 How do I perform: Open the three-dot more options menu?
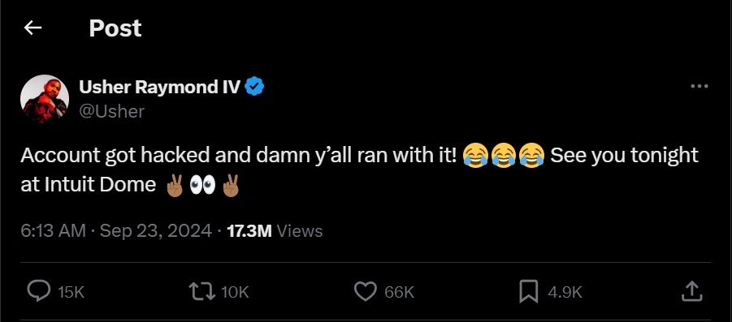point(699,86)
